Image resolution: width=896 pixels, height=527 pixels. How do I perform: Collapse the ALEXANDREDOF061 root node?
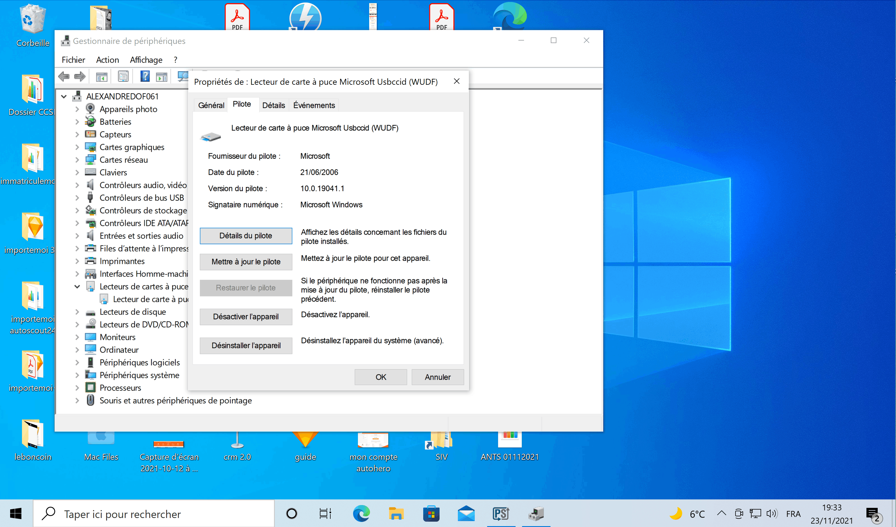(x=64, y=96)
